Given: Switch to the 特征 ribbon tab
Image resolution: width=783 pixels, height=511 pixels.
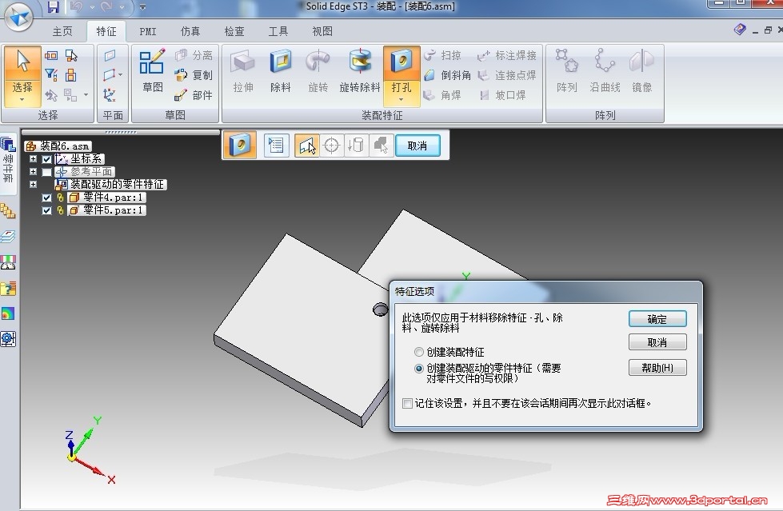Looking at the screenshot, I should click(106, 31).
